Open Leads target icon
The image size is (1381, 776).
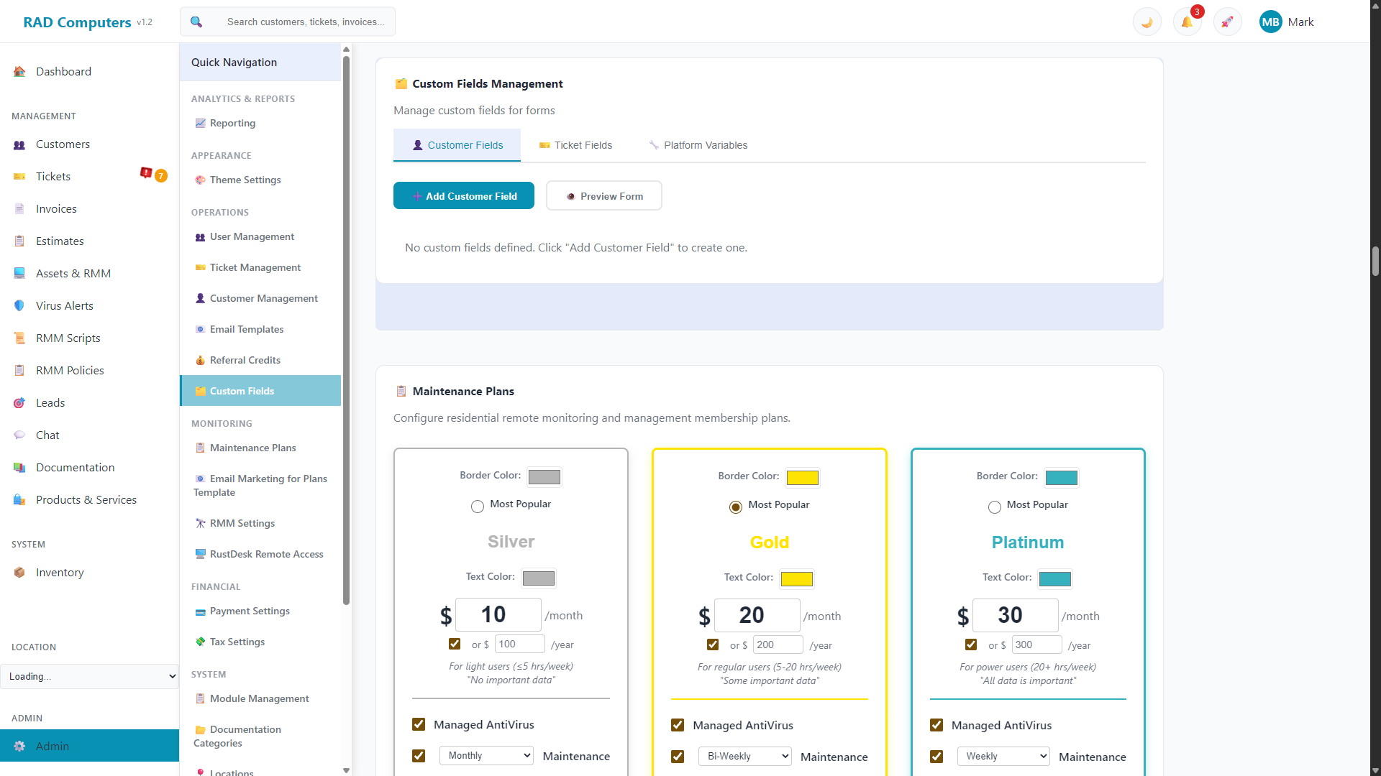click(x=19, y=402)
